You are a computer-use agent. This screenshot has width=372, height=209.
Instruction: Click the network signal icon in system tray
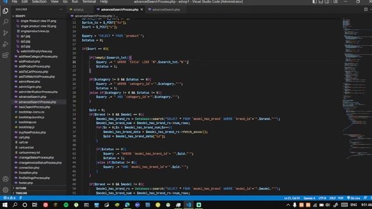[x=315, y=205]
